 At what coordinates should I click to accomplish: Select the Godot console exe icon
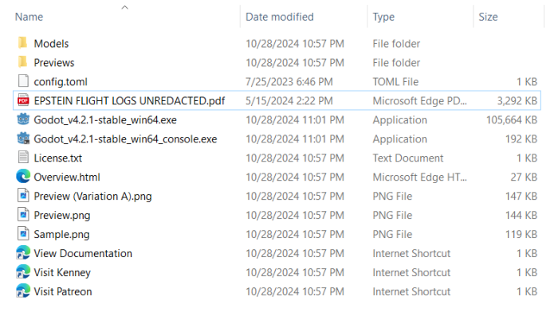point(22,139)
